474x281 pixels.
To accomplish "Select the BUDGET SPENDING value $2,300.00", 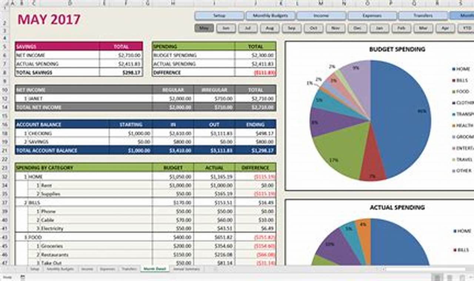I will coord(256,55).
